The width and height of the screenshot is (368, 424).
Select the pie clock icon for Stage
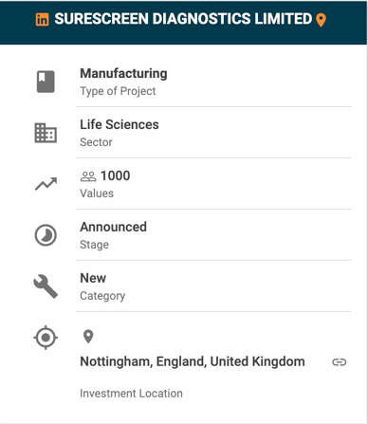(46, 235)
